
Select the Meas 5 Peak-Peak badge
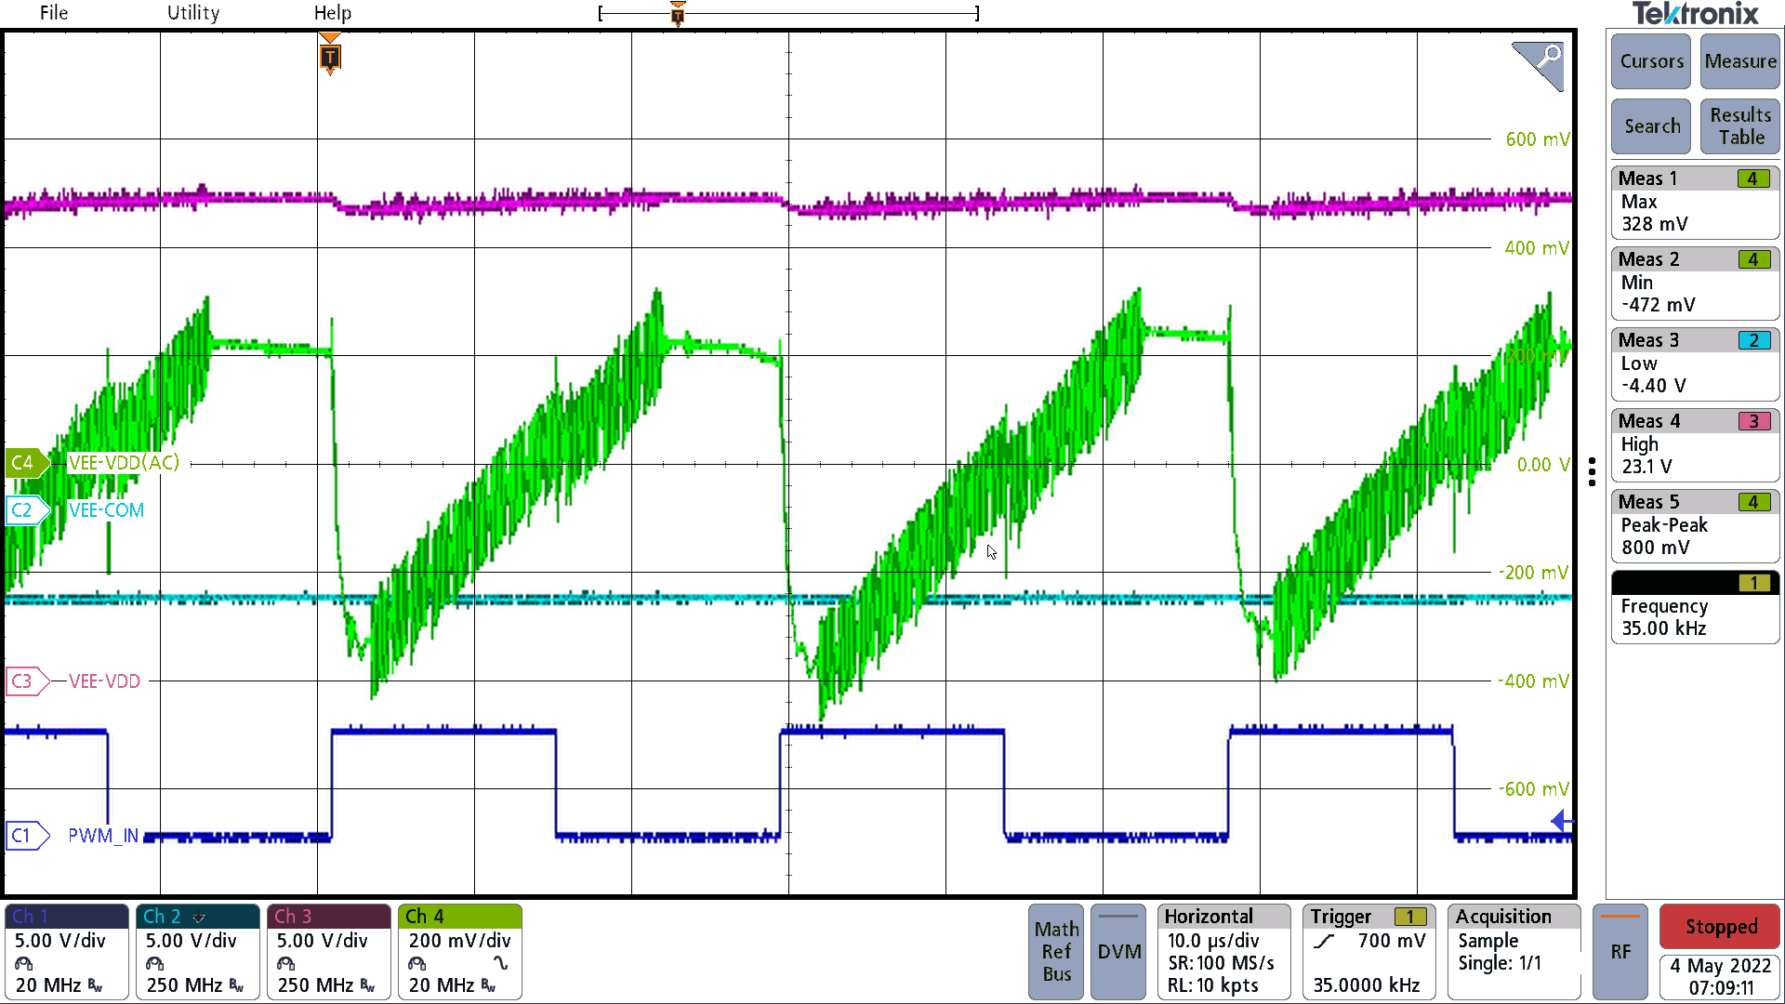1694,526
